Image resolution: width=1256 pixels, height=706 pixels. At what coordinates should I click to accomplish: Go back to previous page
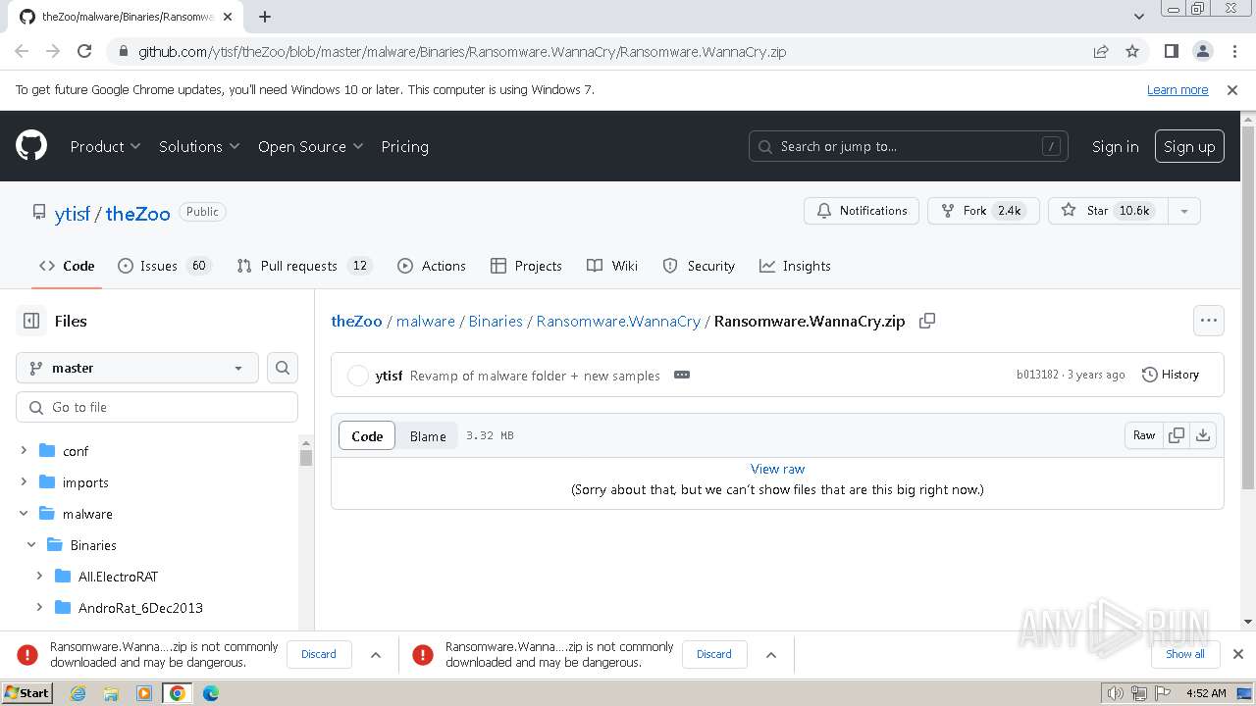pyautogui.click(x=22, y=51)
